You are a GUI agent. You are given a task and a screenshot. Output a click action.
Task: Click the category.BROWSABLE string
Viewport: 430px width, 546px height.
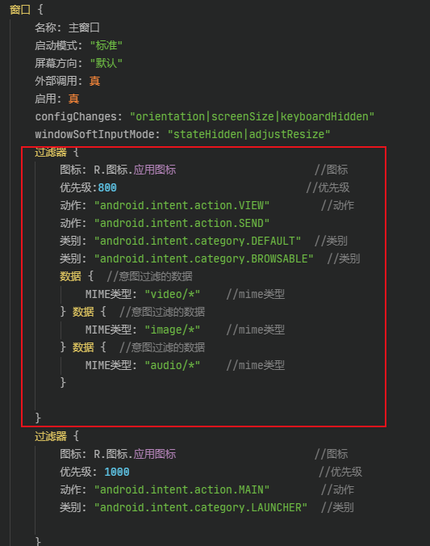(x=203, y=258)
